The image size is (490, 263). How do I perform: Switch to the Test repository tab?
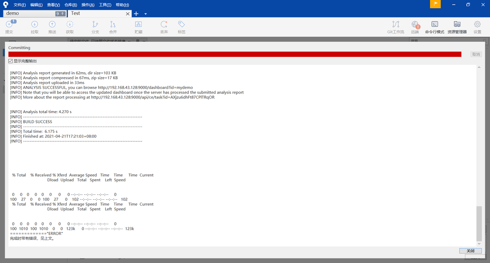pyautogui.click(x=99, y=13)
